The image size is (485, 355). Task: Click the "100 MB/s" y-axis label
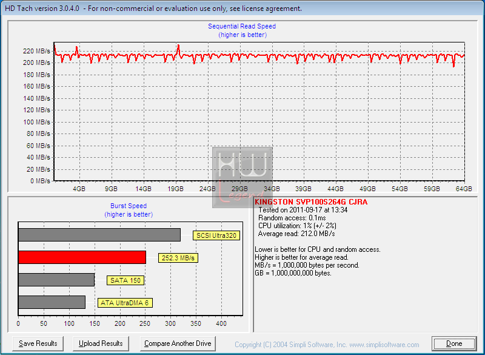[36, 122]
